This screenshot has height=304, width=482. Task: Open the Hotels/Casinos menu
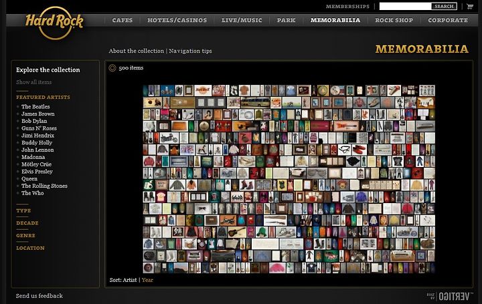pos(177,20)
